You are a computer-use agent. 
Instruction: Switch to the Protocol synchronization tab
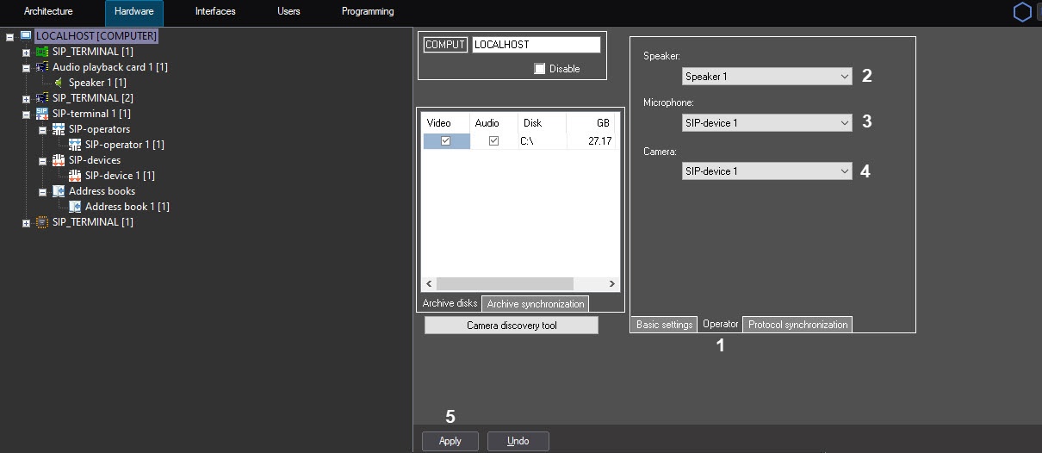[x=797, y=325]
